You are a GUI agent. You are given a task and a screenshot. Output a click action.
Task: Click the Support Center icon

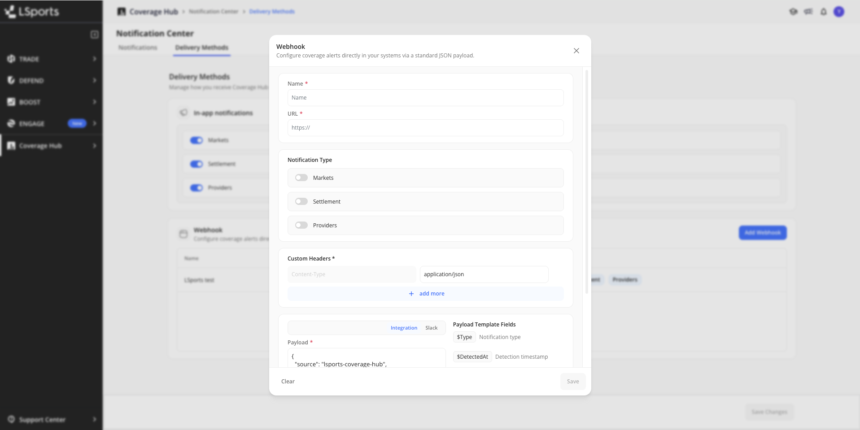(x=11, y=419)
